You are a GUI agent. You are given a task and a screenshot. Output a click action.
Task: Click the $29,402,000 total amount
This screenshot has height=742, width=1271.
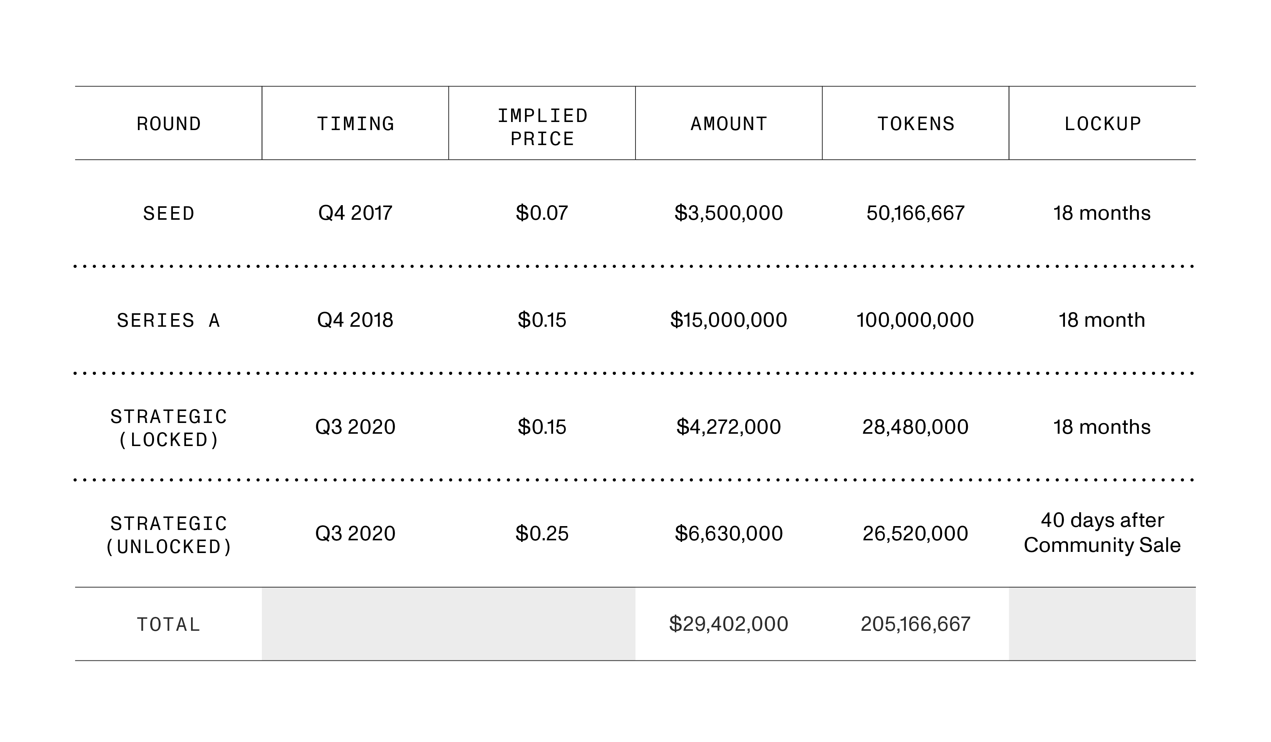click(x=729, y=623)
